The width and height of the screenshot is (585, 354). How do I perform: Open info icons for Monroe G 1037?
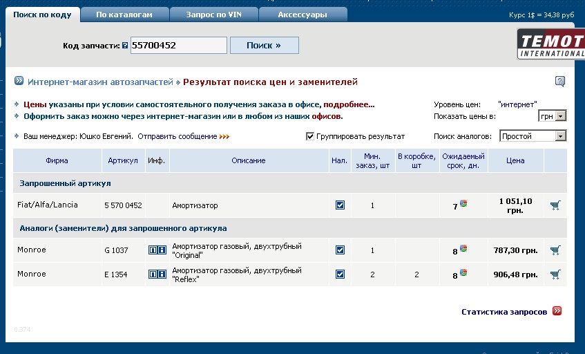coord(157,250)
